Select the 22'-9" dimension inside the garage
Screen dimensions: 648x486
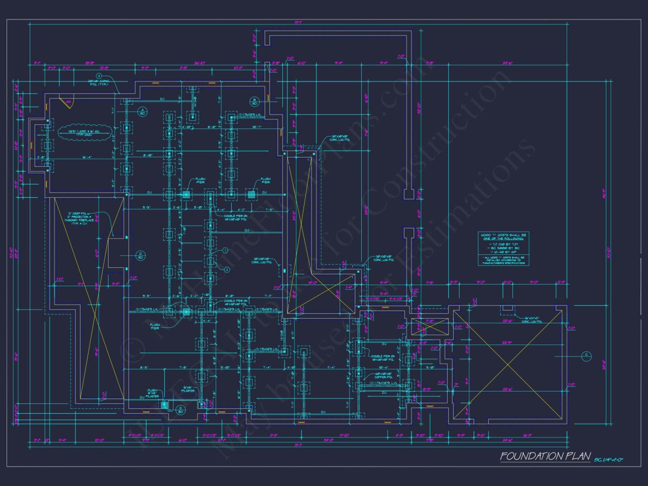pos(507,342)
